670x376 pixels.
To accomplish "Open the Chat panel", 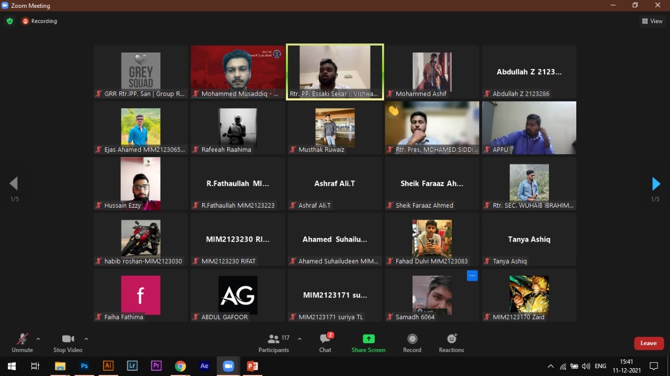I will pos(325,343).
